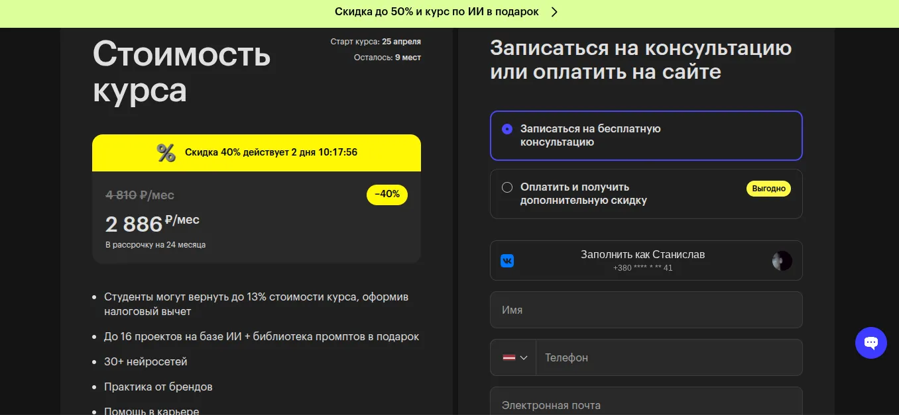
Task: Click the Выгодно badge
Action: (x=769, y=189)
